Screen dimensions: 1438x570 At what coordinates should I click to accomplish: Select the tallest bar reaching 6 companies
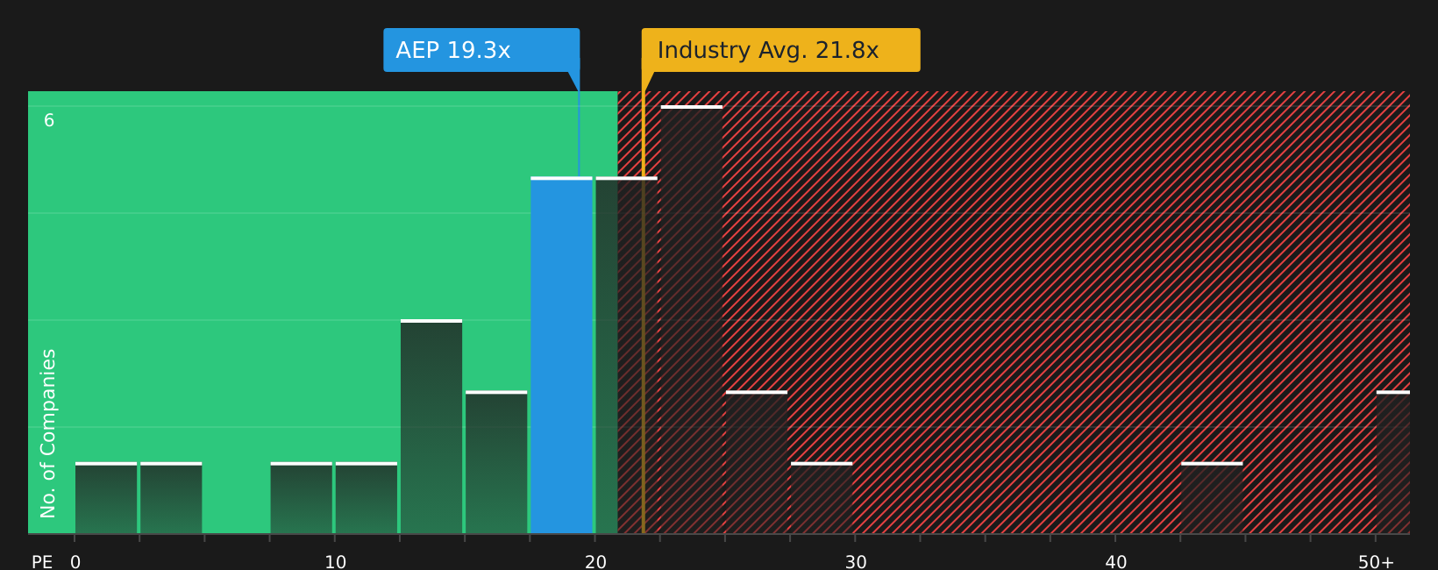[692, 319]
